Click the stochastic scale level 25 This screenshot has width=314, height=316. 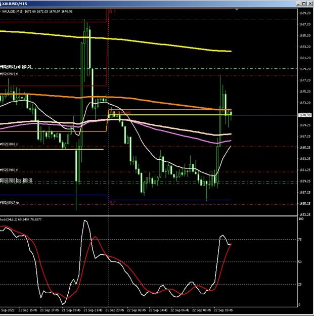[x=300, y=284]
